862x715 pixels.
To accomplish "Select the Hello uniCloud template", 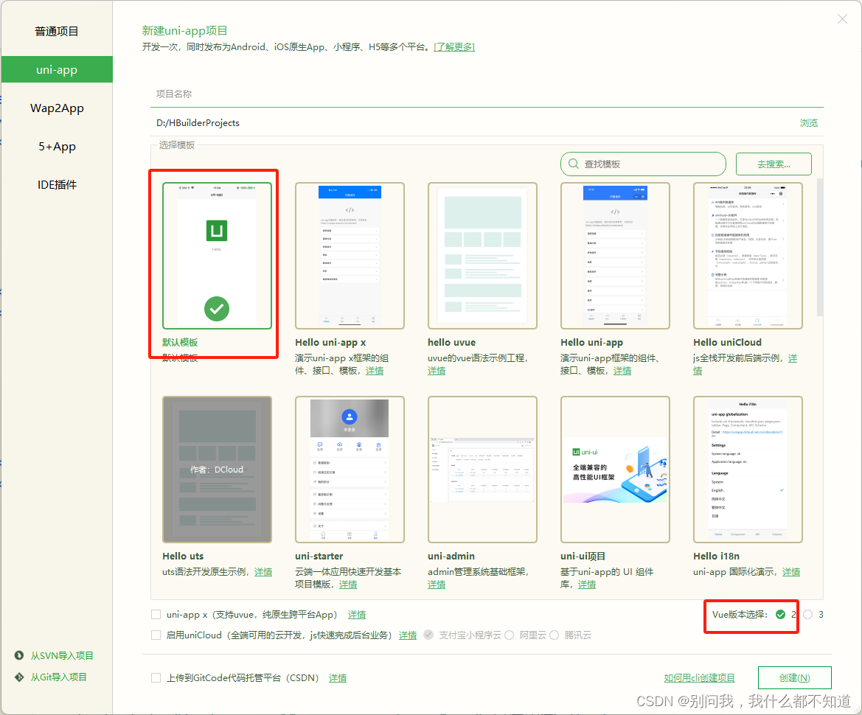I will point(748,256).
